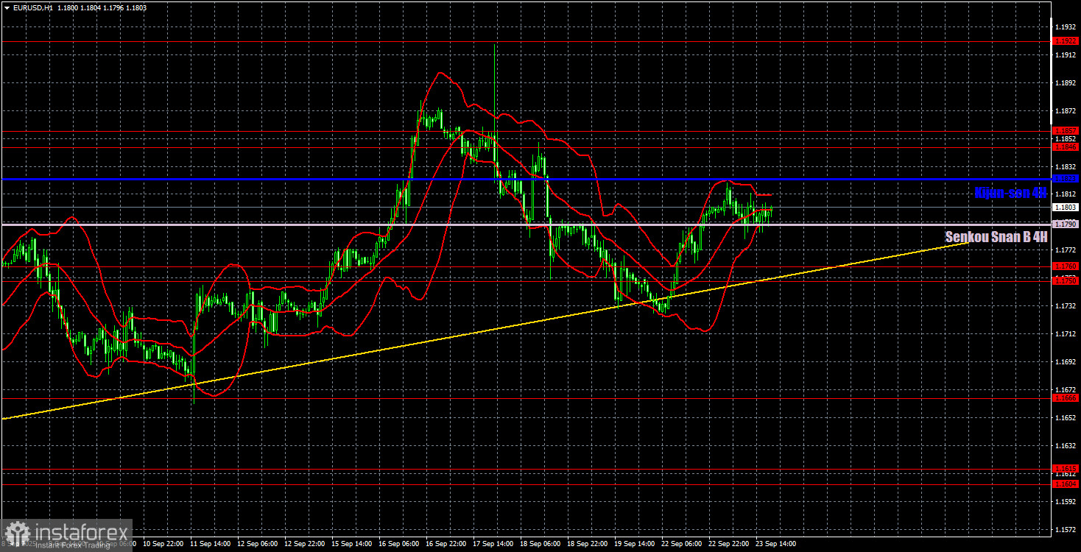The image size is (1081, 552).
Task: Click the 1.1572 price axis label
Action: click(1066, 530)
